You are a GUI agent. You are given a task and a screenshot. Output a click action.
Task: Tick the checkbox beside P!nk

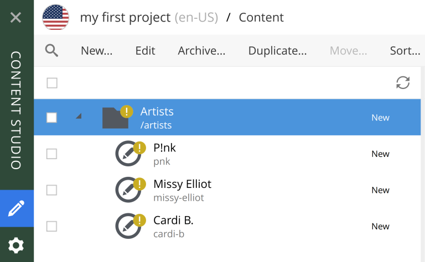click(52, 154)
